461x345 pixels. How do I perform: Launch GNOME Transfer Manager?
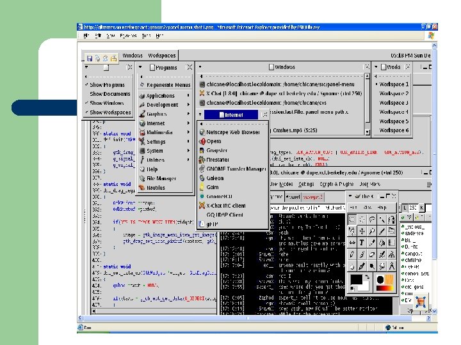click(232, 169)
